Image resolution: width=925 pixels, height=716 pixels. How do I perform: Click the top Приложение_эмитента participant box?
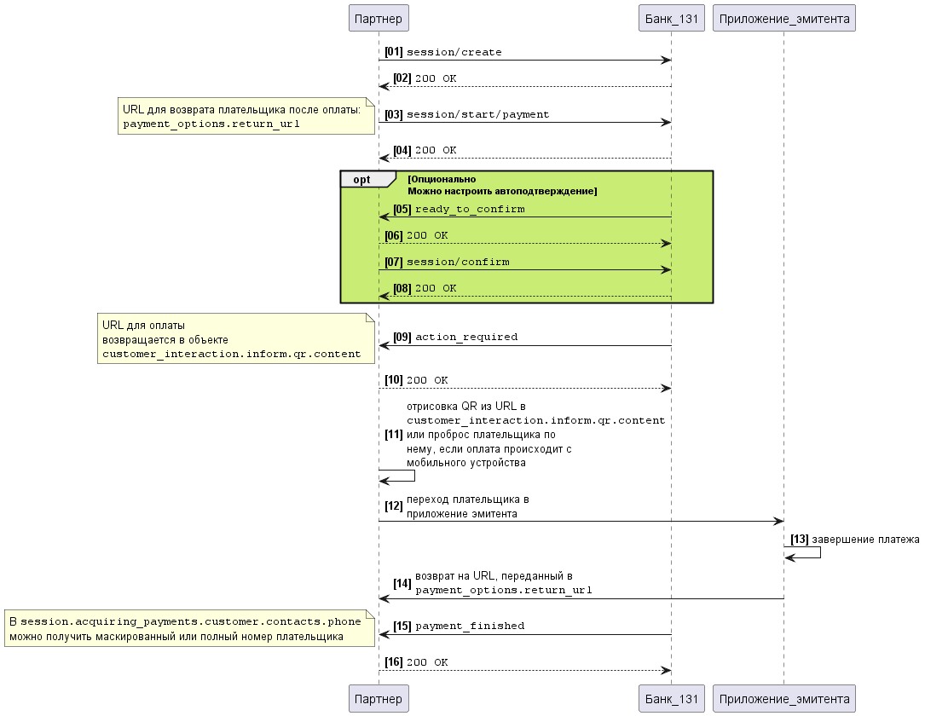[784, 18]
